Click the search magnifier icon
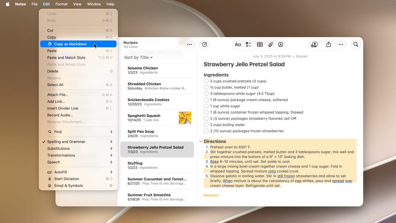Screen dimensions: 396x223 point(356,45)
